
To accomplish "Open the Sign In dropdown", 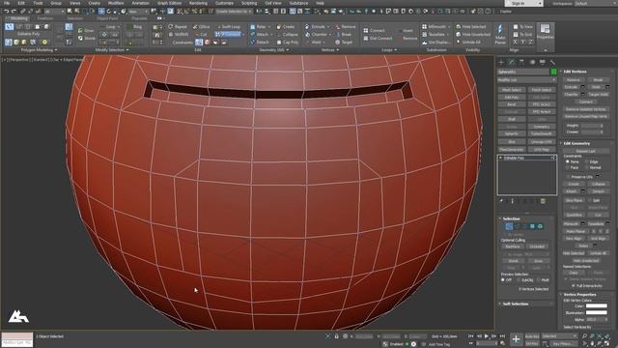I will pos(523,3).
